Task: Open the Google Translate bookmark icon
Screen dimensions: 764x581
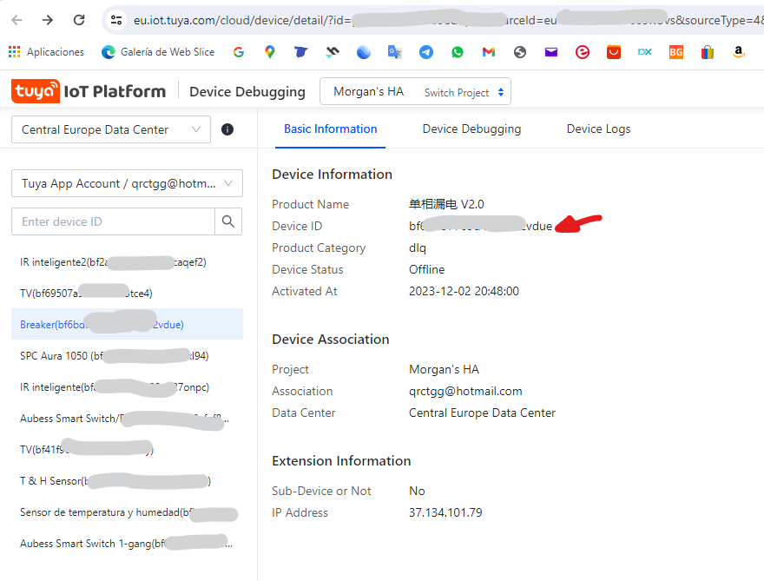Action: [395, 52]
